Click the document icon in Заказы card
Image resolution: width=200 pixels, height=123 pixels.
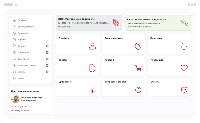(92, 68)
